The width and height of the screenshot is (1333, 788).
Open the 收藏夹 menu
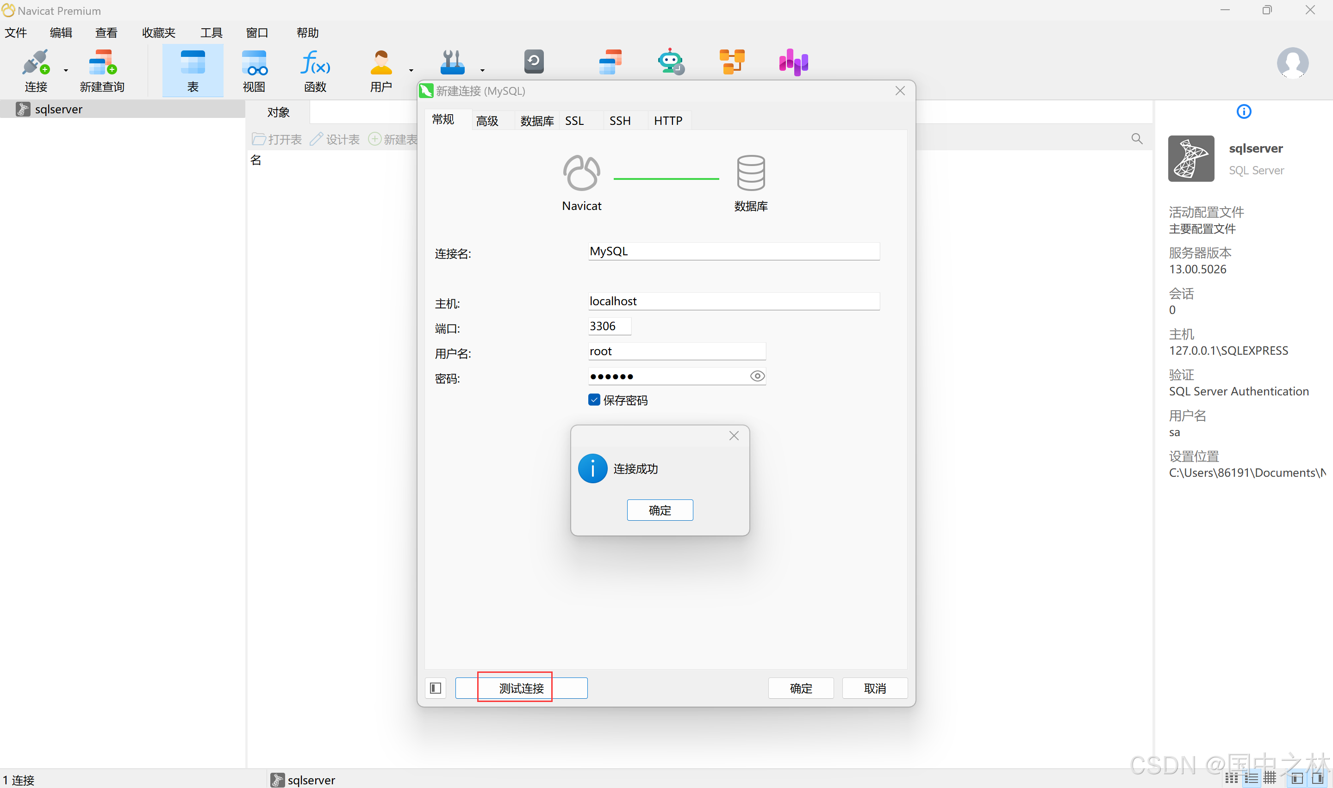tap(159, 33)
